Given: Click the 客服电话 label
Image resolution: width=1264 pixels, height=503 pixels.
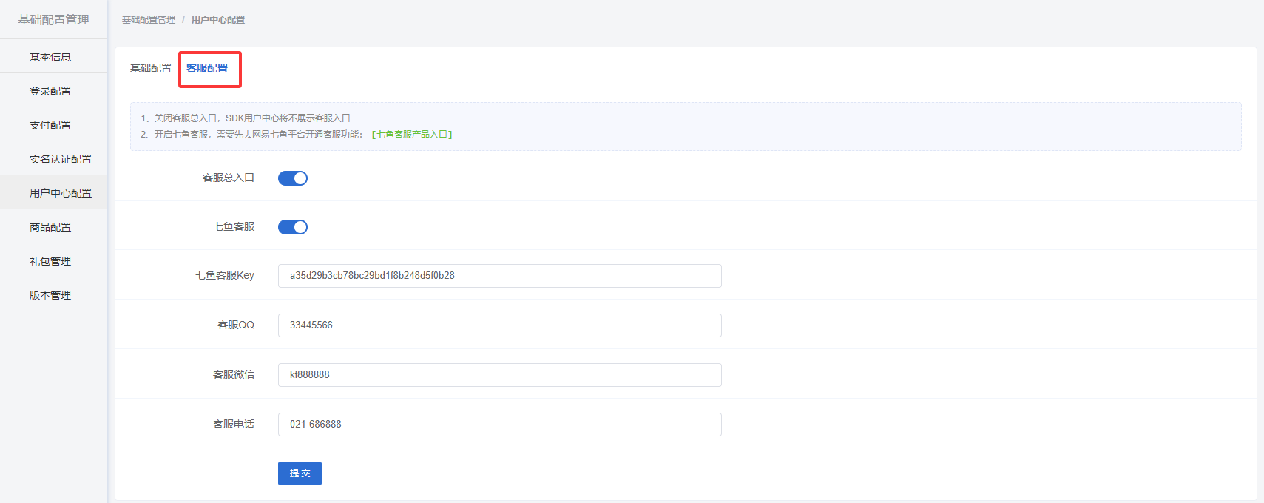Looking at the screenshot, I should [234, 424].
